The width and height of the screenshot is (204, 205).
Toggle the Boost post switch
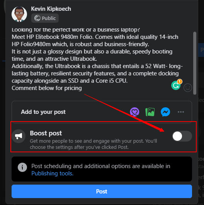[182, 136]
